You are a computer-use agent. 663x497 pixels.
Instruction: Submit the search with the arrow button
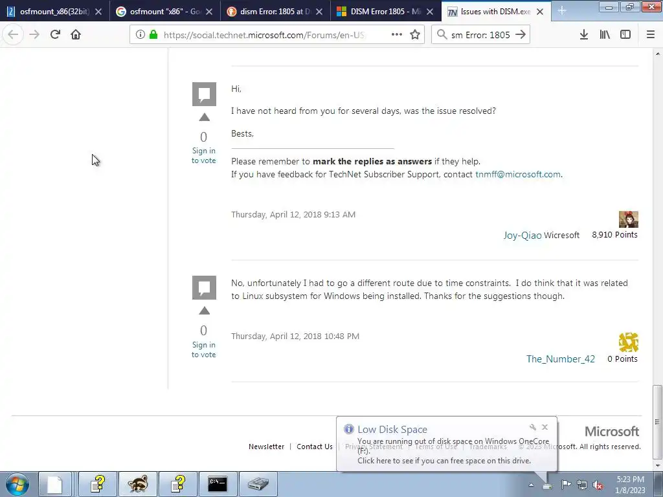521,35
